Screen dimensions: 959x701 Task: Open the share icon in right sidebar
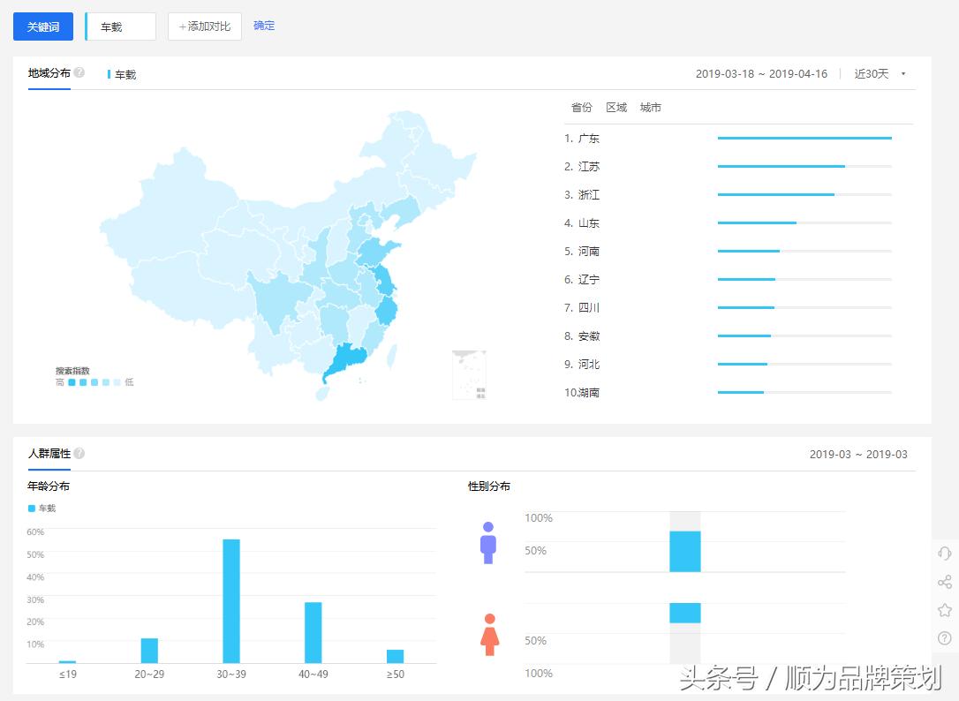(x=945, y=581)
